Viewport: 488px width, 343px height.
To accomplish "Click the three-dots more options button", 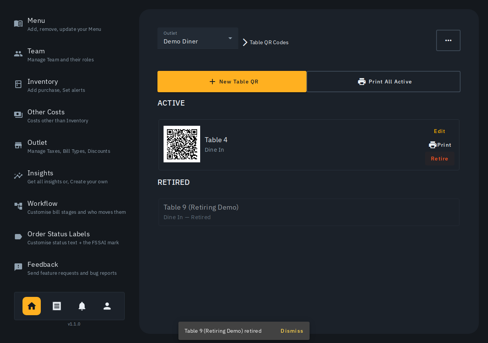I will point(448,40).
